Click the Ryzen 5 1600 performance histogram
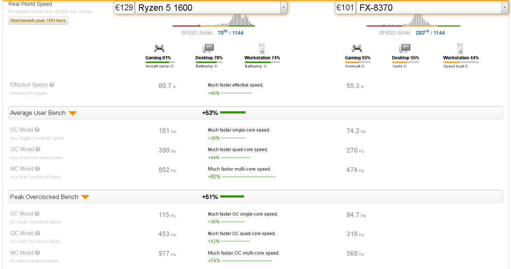 [214, 20]
